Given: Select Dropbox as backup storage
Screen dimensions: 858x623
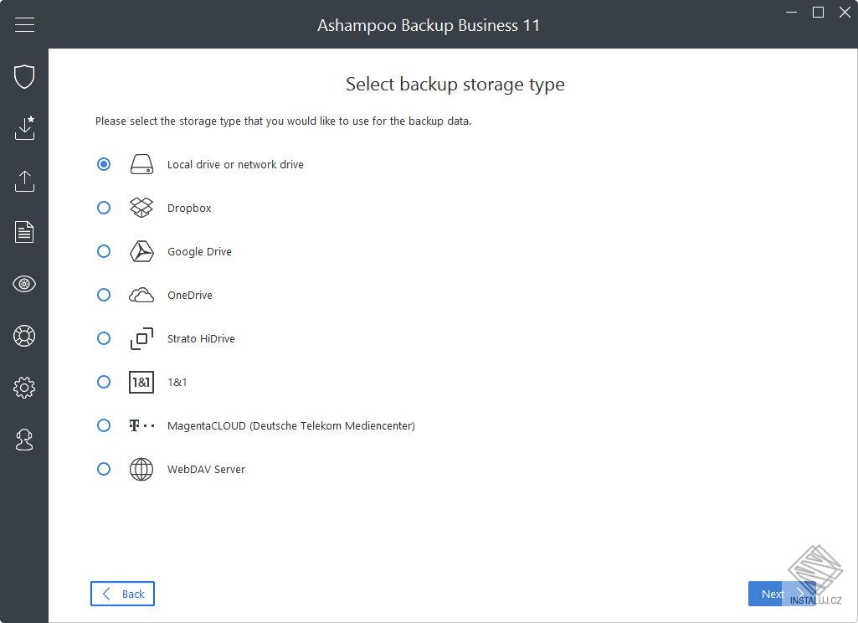Looking at the screenshot, I should click(104, 208).
